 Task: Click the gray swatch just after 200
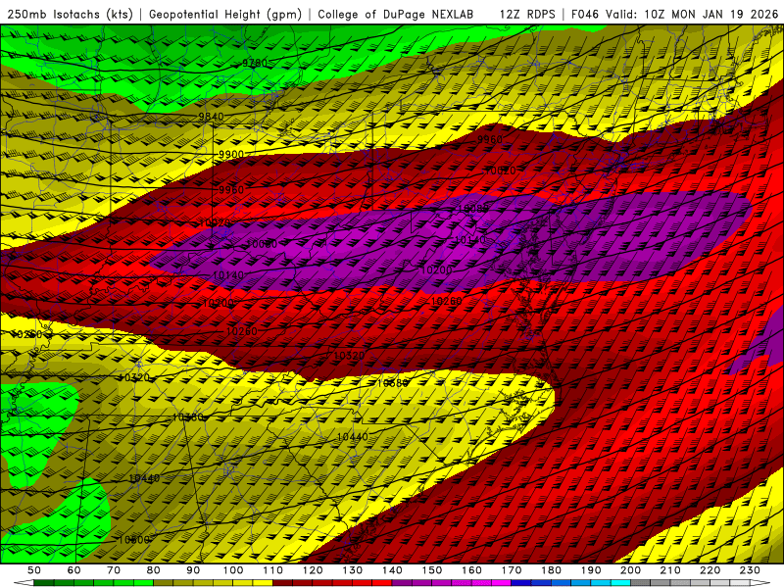point(641,583)
